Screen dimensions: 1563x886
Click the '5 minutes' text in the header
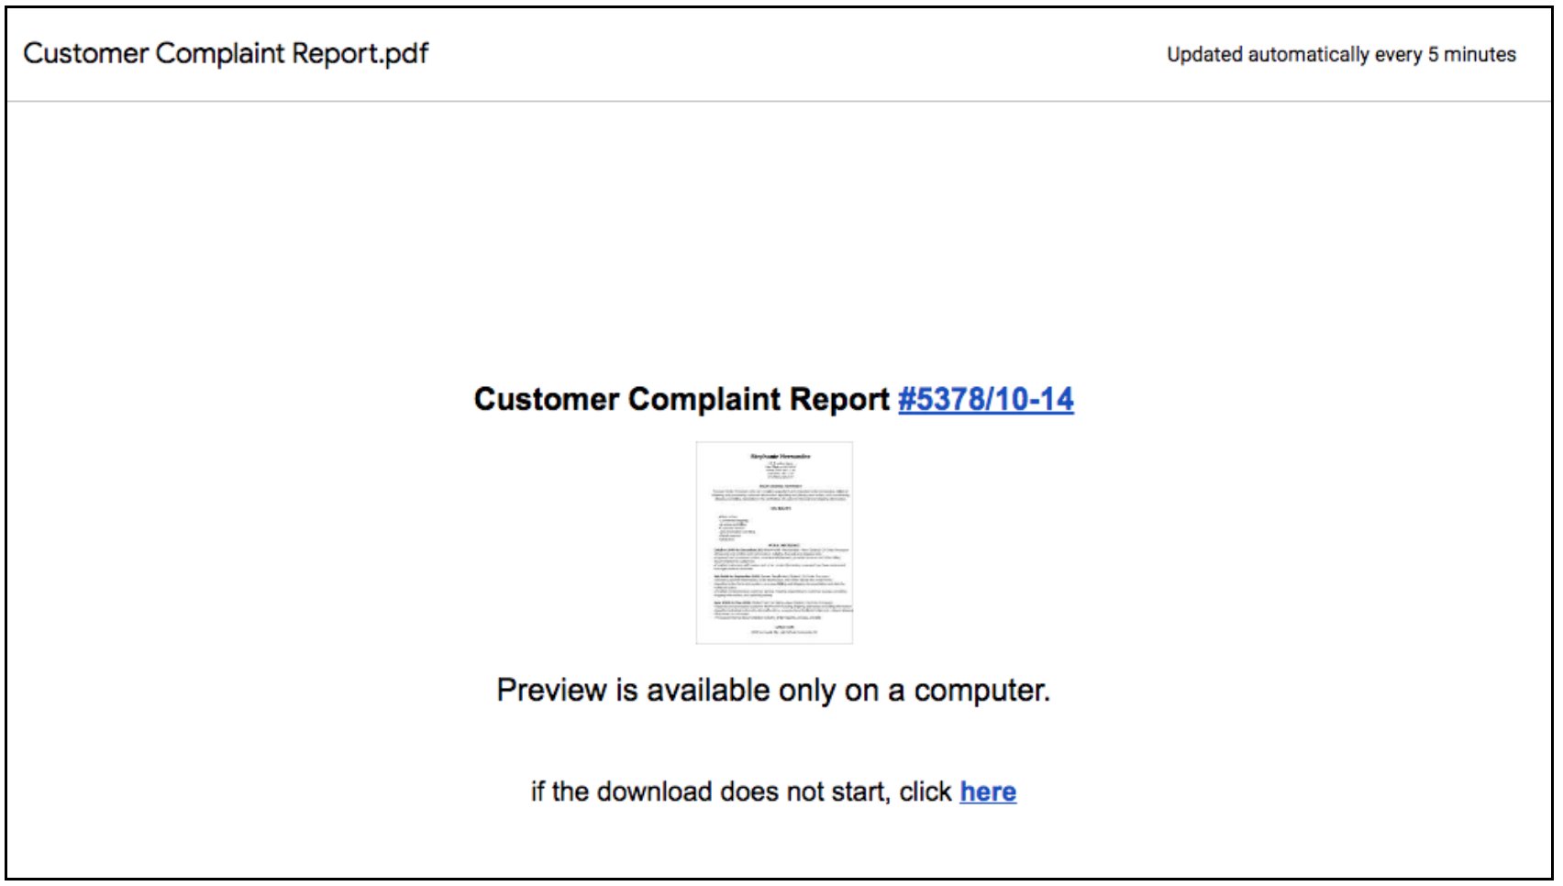(x=1471, y=55)
